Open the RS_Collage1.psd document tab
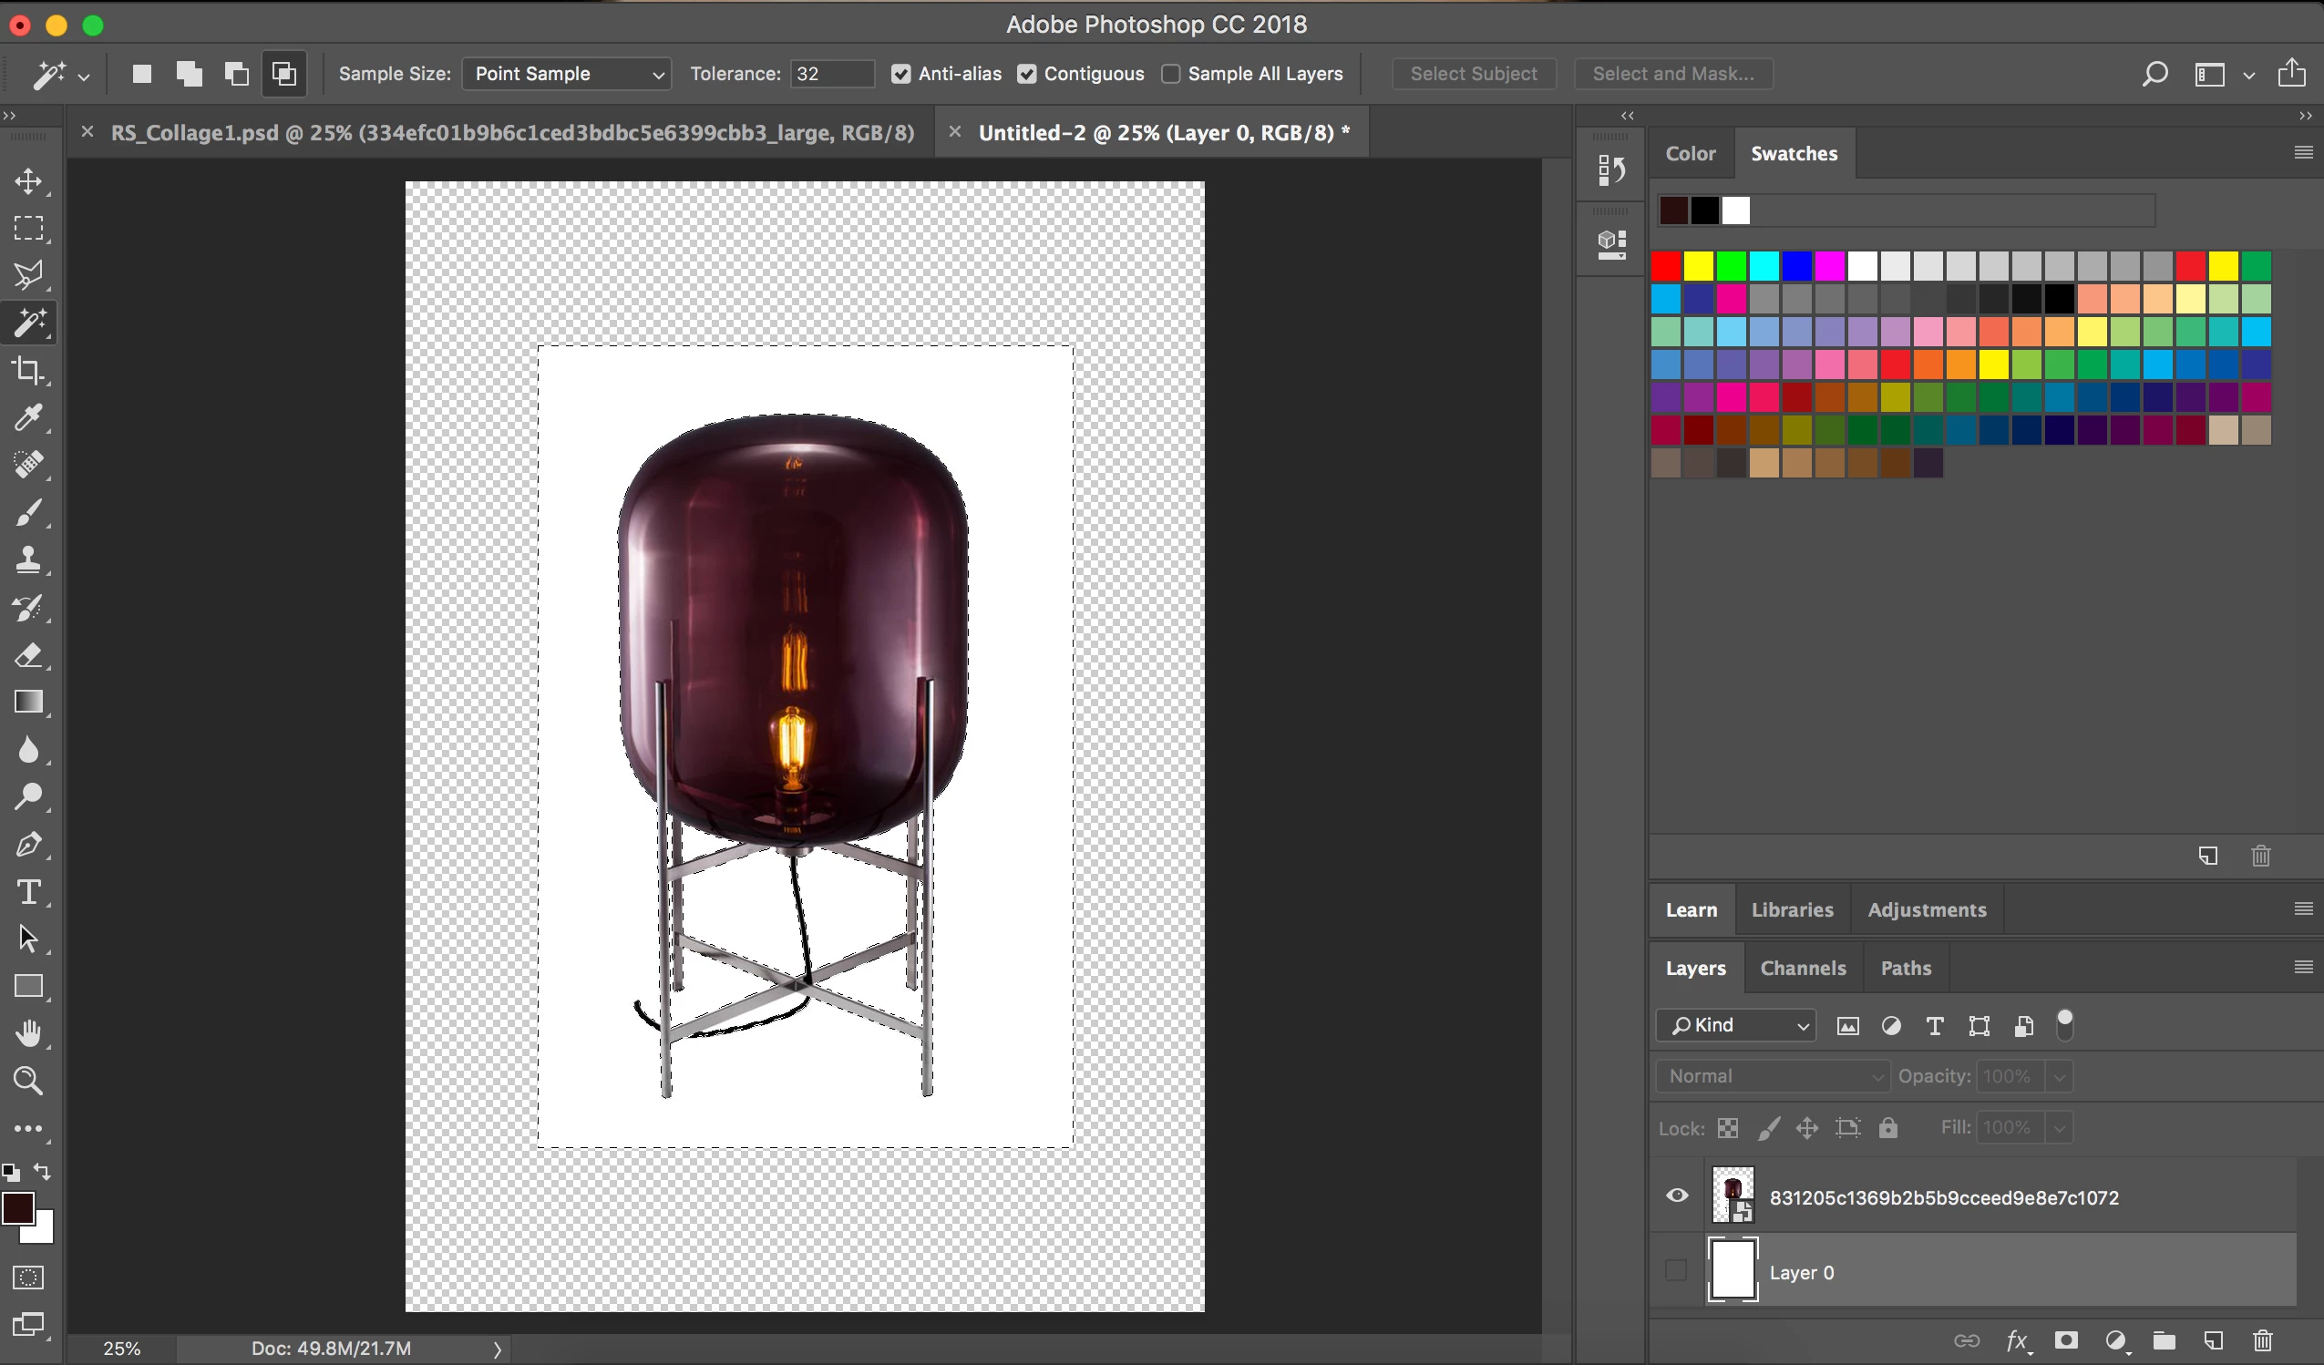 click(512, 133)
